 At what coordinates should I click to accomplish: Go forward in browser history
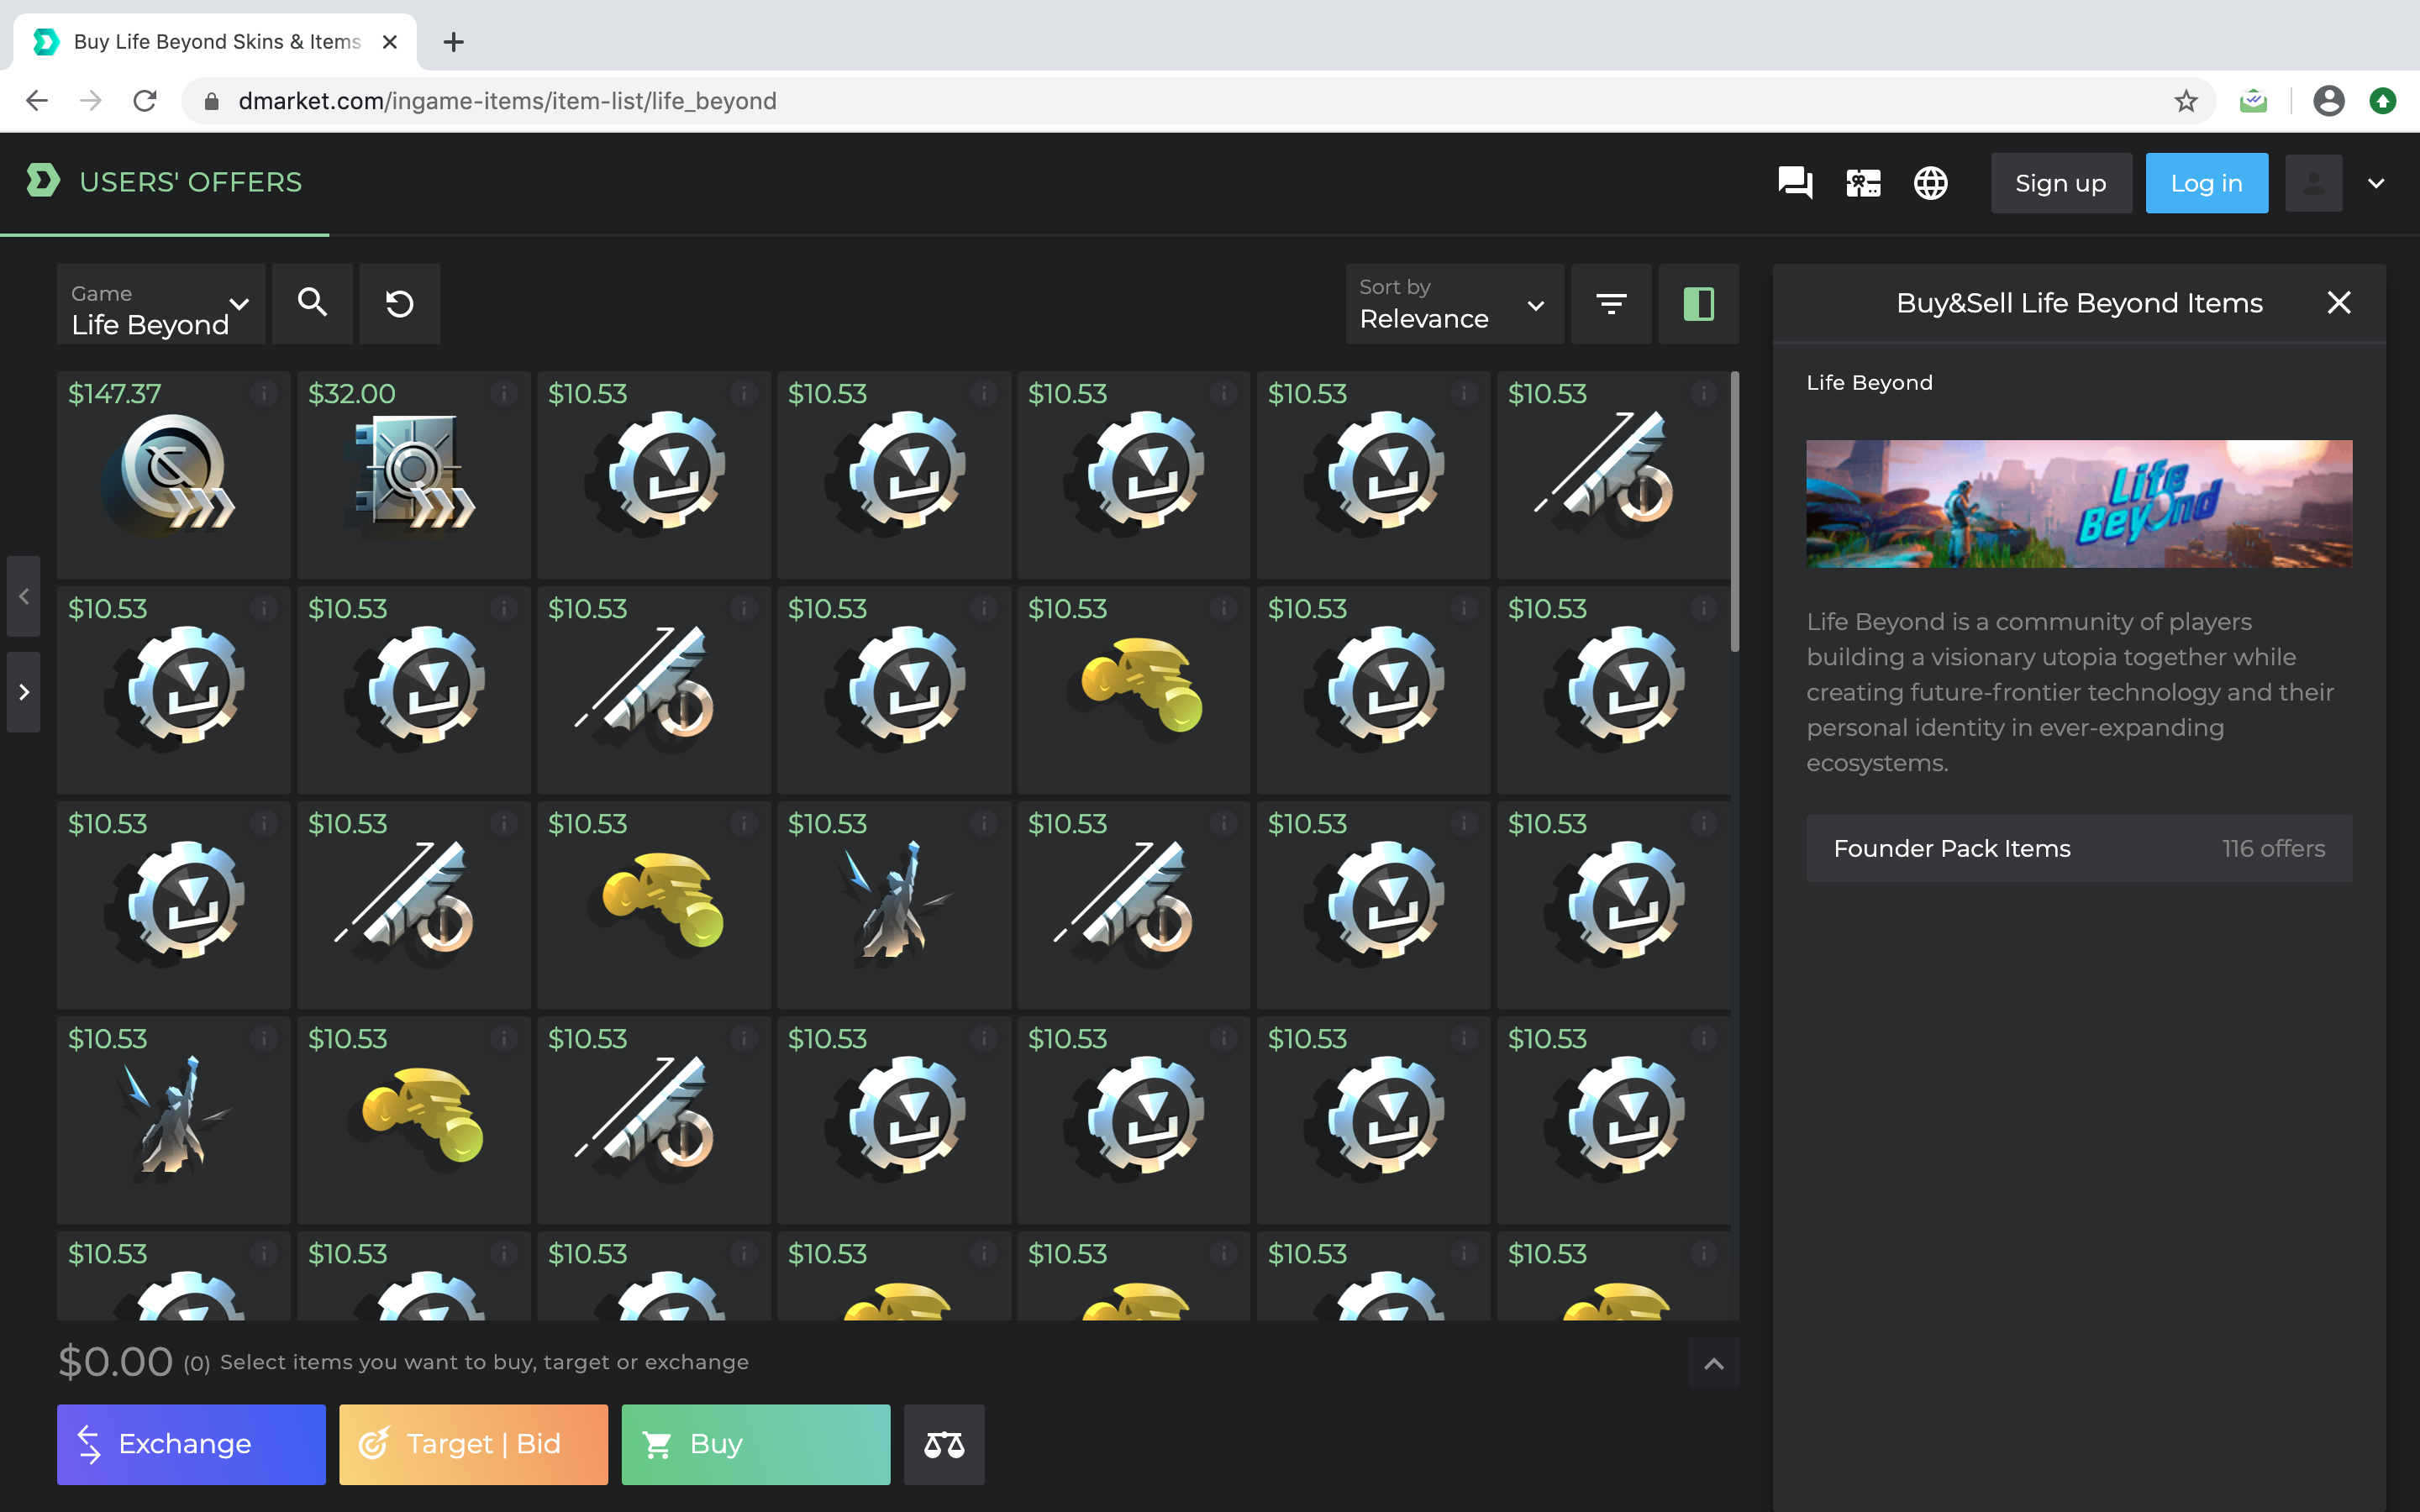pos(91,101)
